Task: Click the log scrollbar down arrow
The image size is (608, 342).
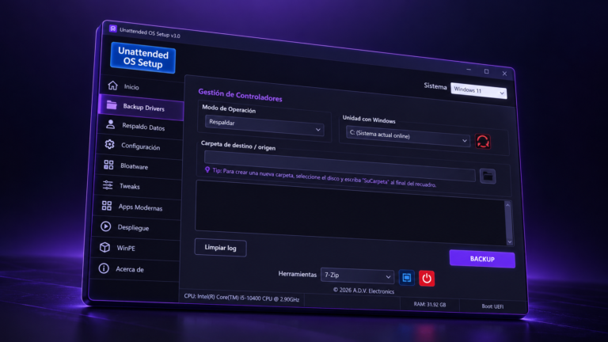Action: pos(510,242)
